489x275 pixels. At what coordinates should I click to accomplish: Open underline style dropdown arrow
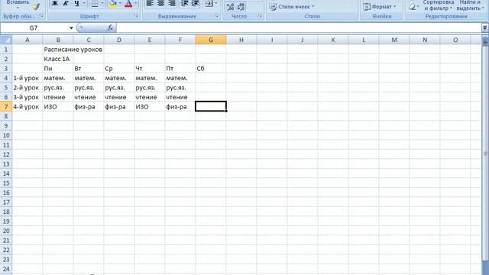pyautogui.click(x=84, y=3)
